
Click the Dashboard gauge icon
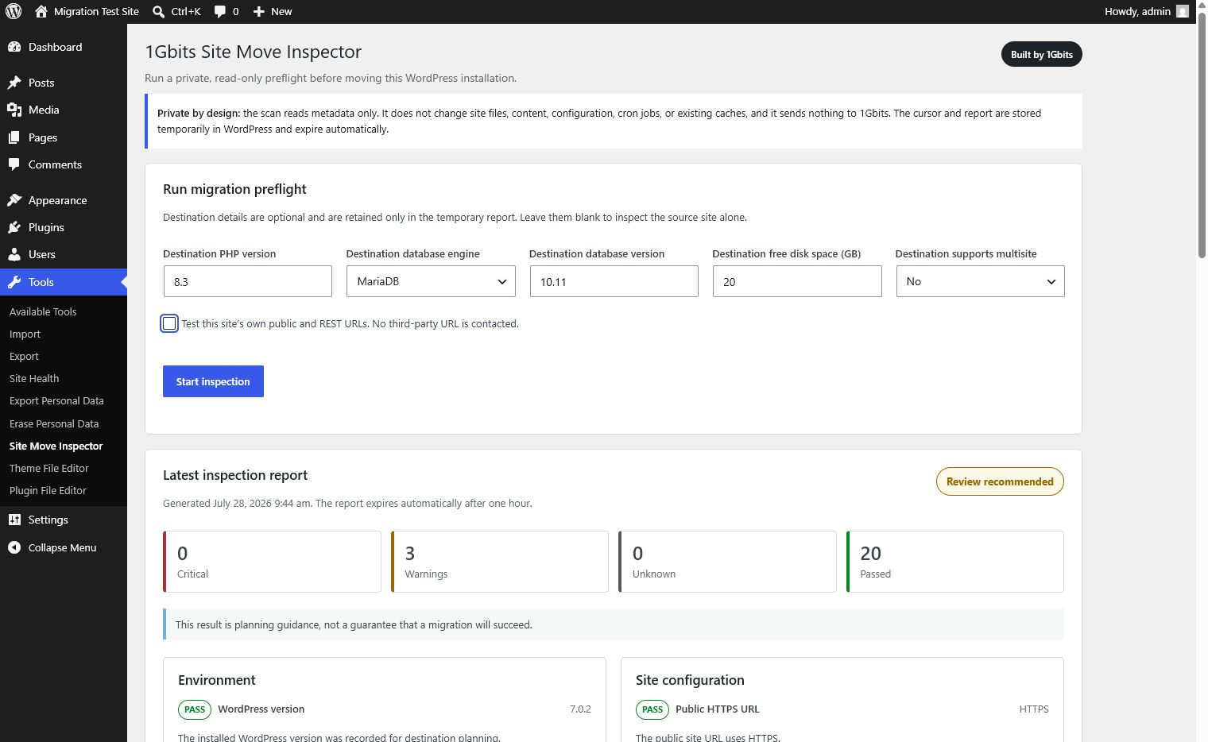14,47
